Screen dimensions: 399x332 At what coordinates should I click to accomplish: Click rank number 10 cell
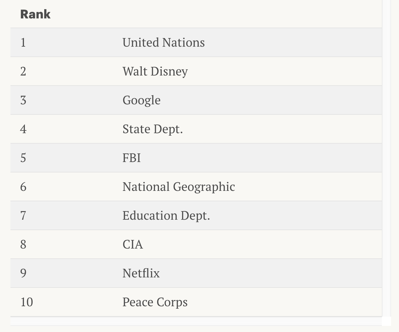26,302
